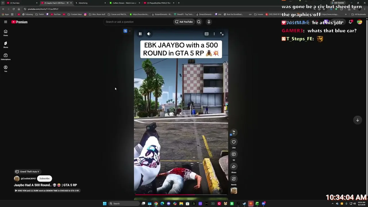Click the YouTube search magnifier button
368x207 pixels.
[x=199, y=22]
